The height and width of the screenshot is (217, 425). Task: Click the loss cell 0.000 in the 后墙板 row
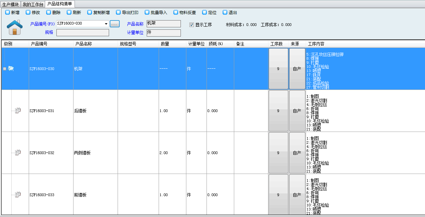pos(221,111)
